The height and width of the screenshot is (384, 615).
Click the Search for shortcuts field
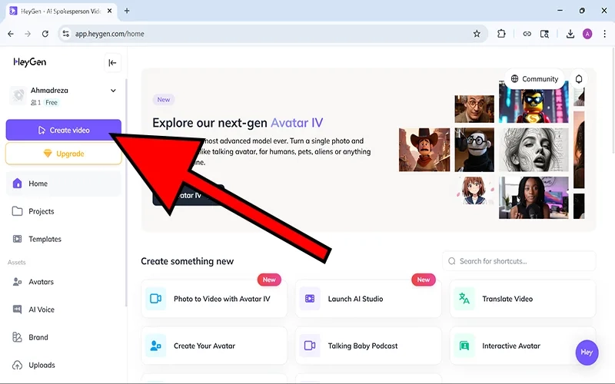(519, 261)
